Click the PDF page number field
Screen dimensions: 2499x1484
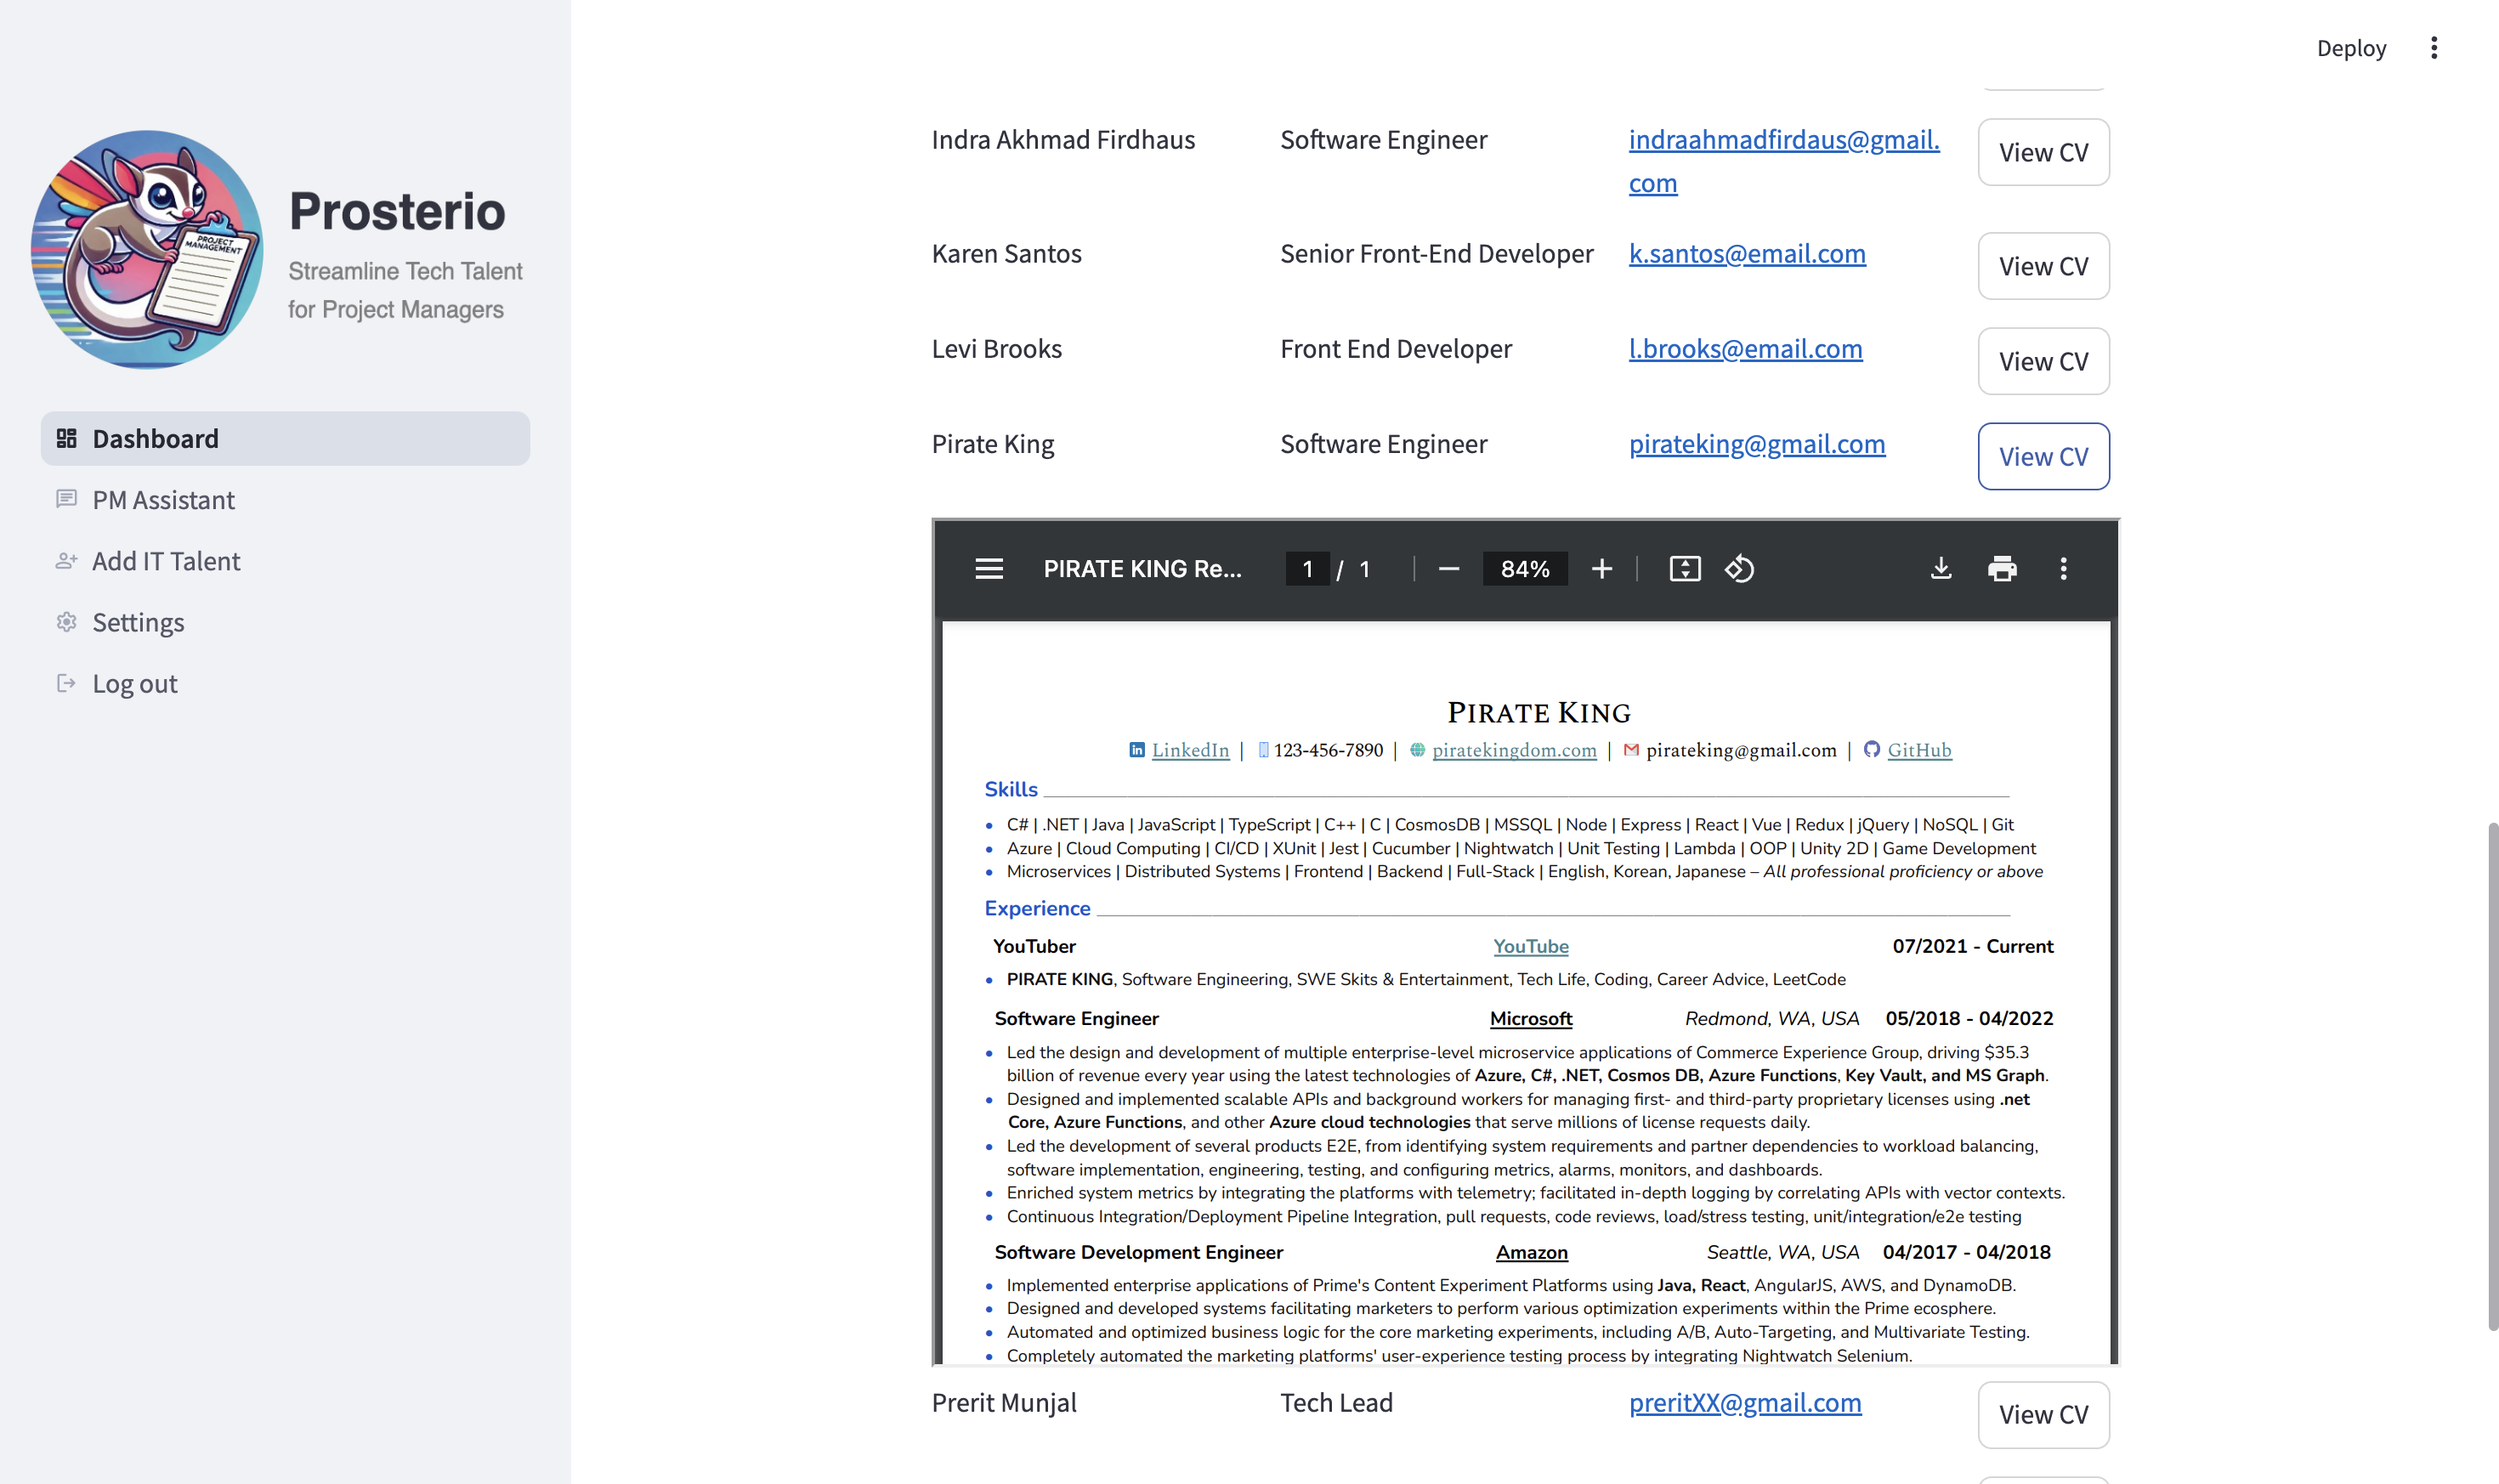click(1307, 569)
